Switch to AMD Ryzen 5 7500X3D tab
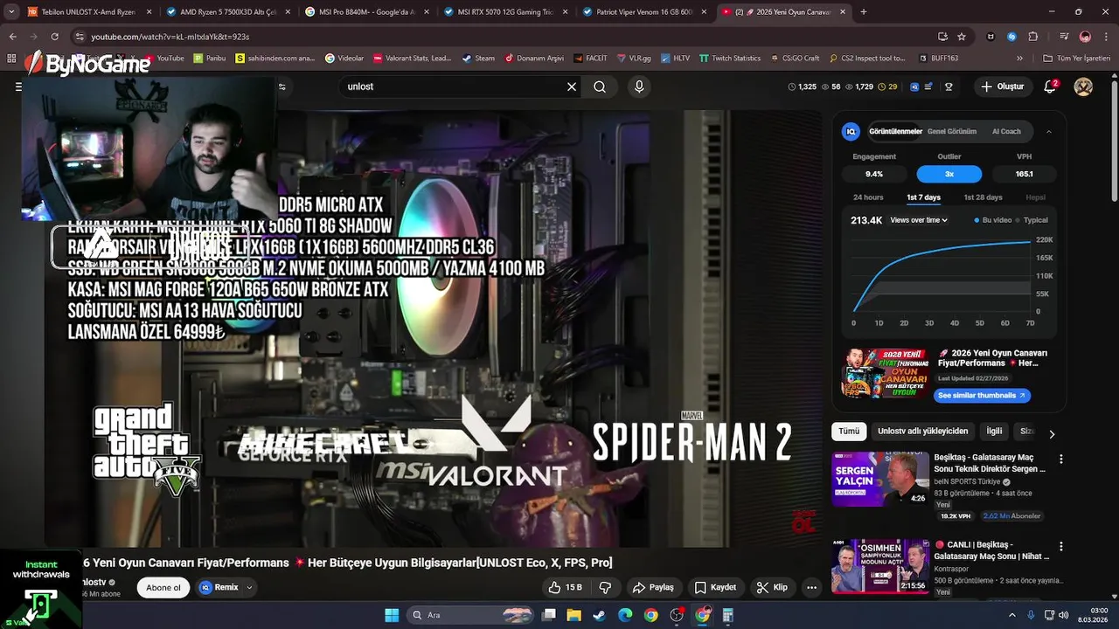Viewport: 1119px width, 629px height. tap(227, 12)
